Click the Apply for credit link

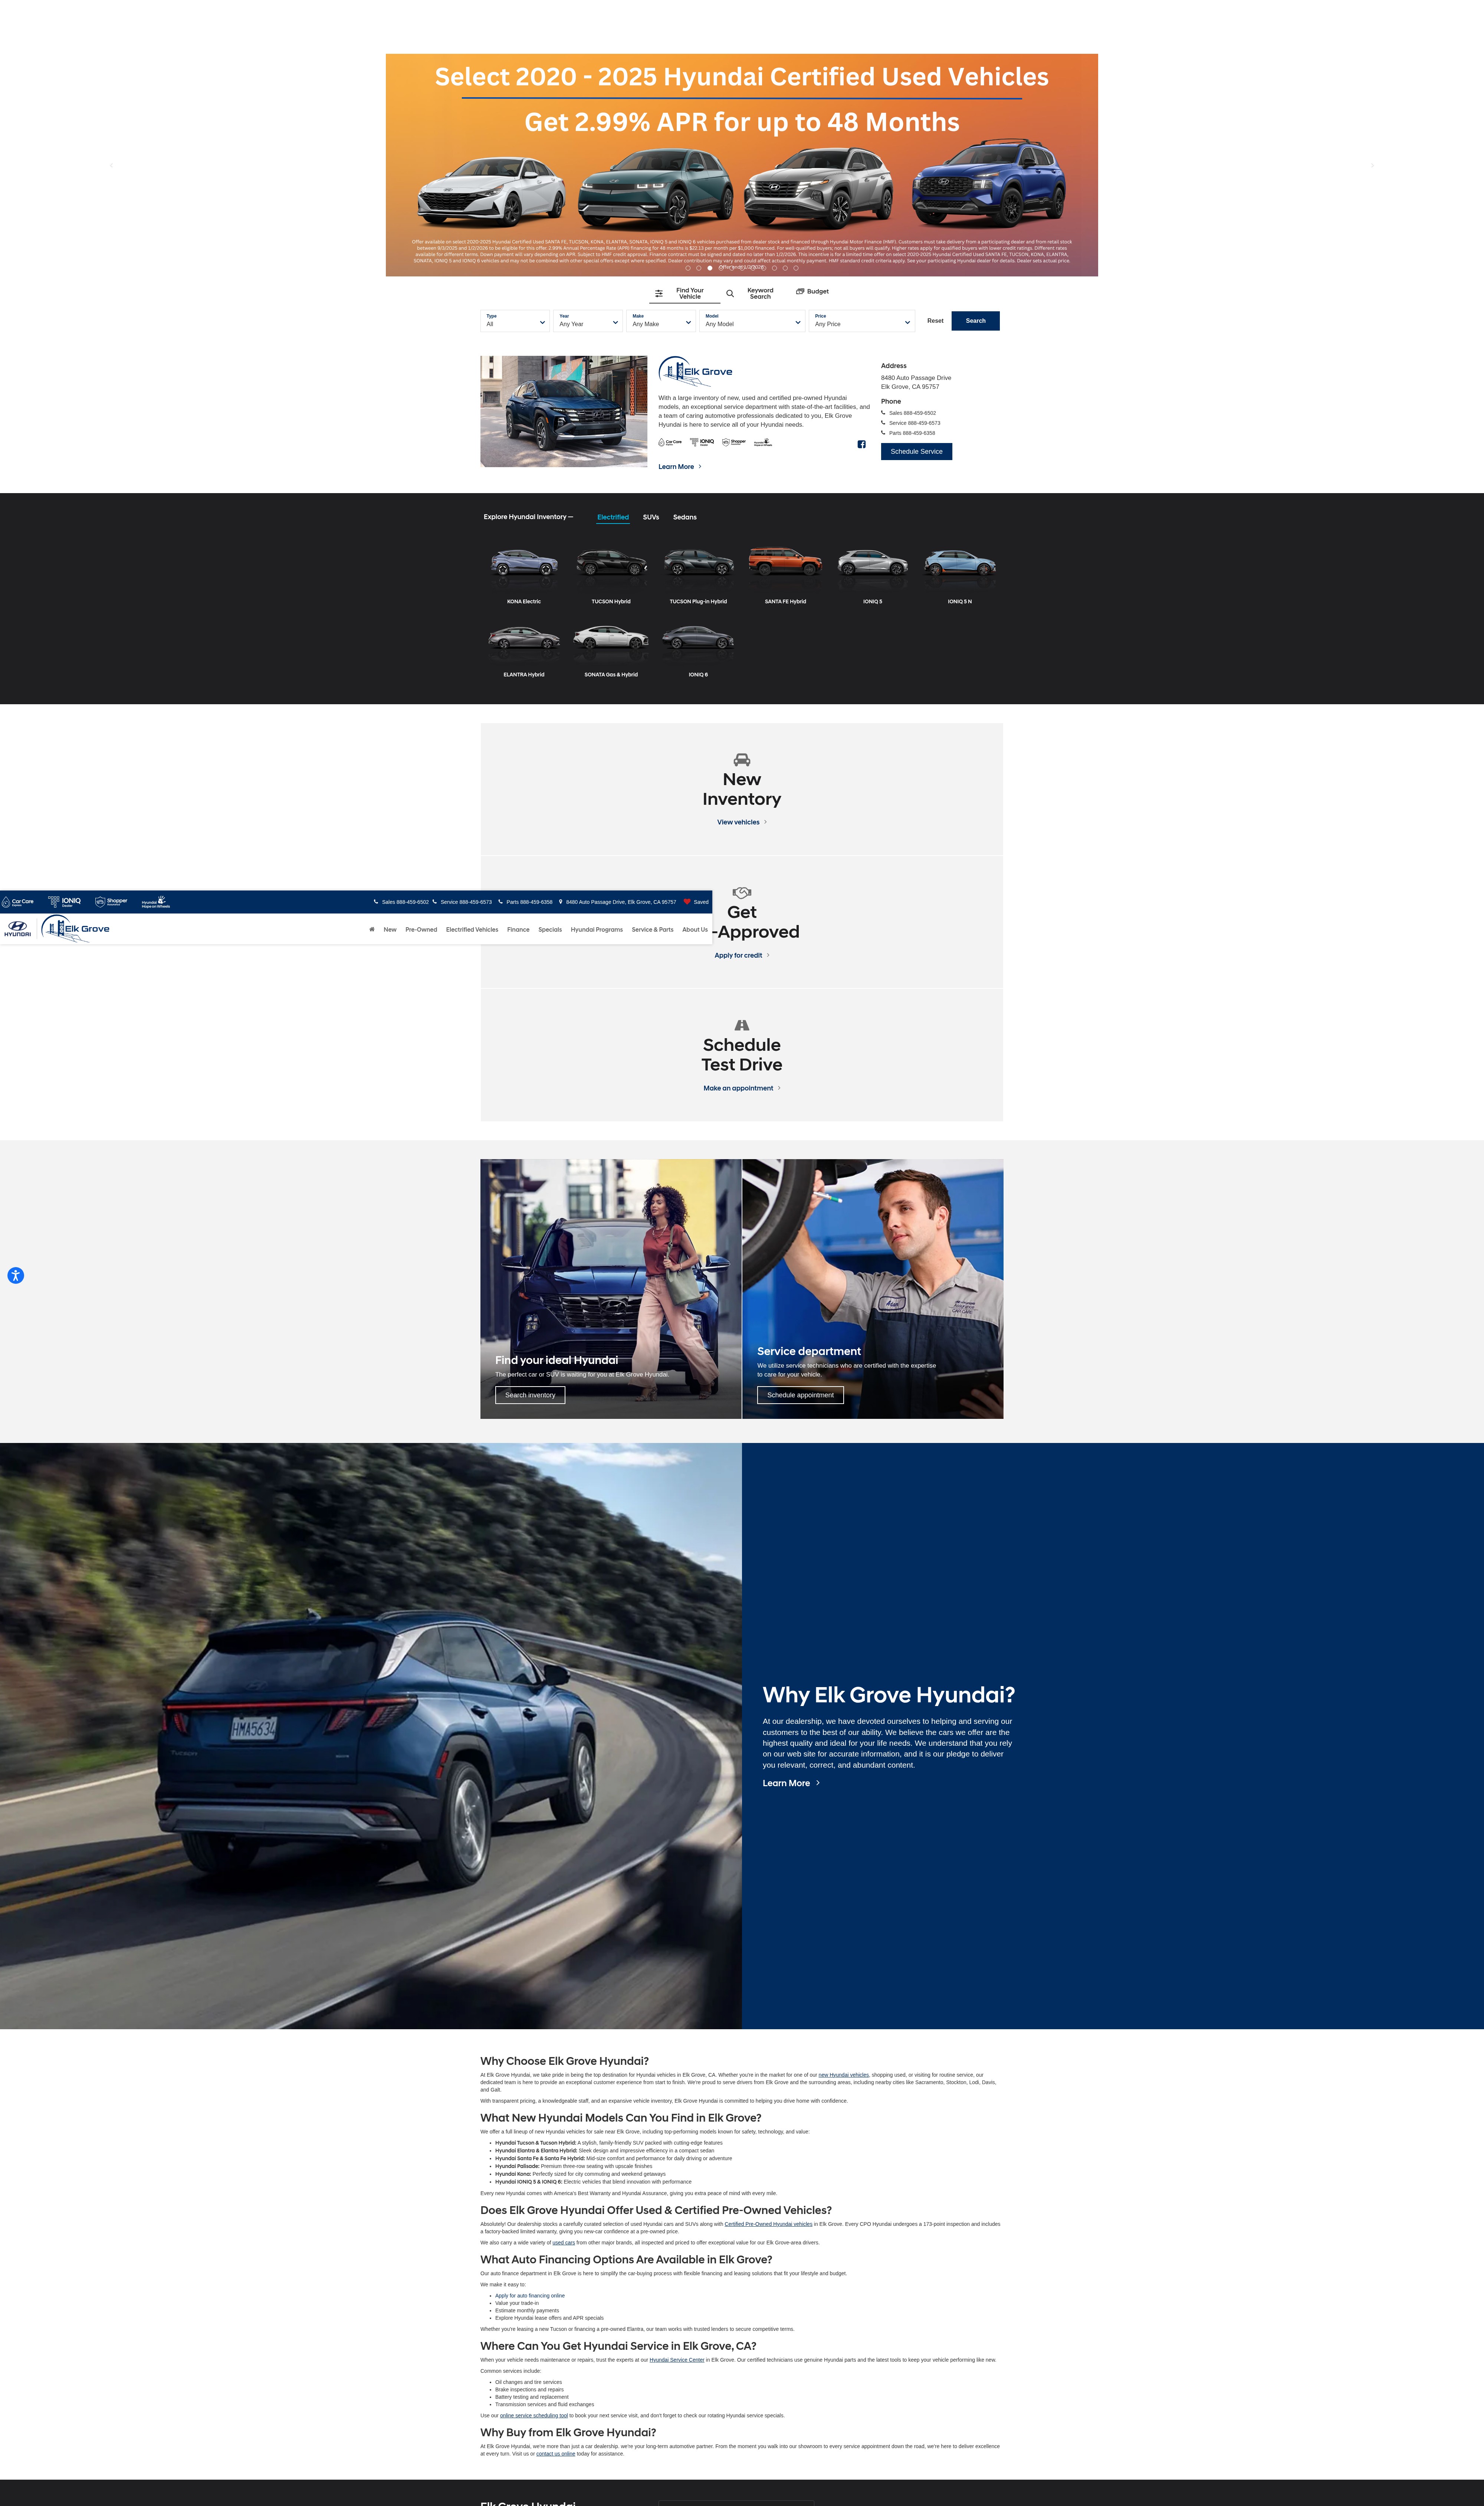[x=742, y=955]
